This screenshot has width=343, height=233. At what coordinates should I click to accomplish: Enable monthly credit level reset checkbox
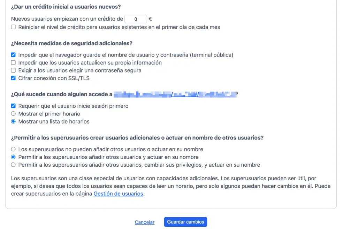[x=13, y=27]
